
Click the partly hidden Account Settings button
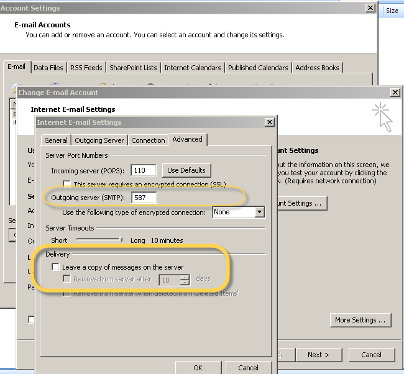click(x=302, y=204)
